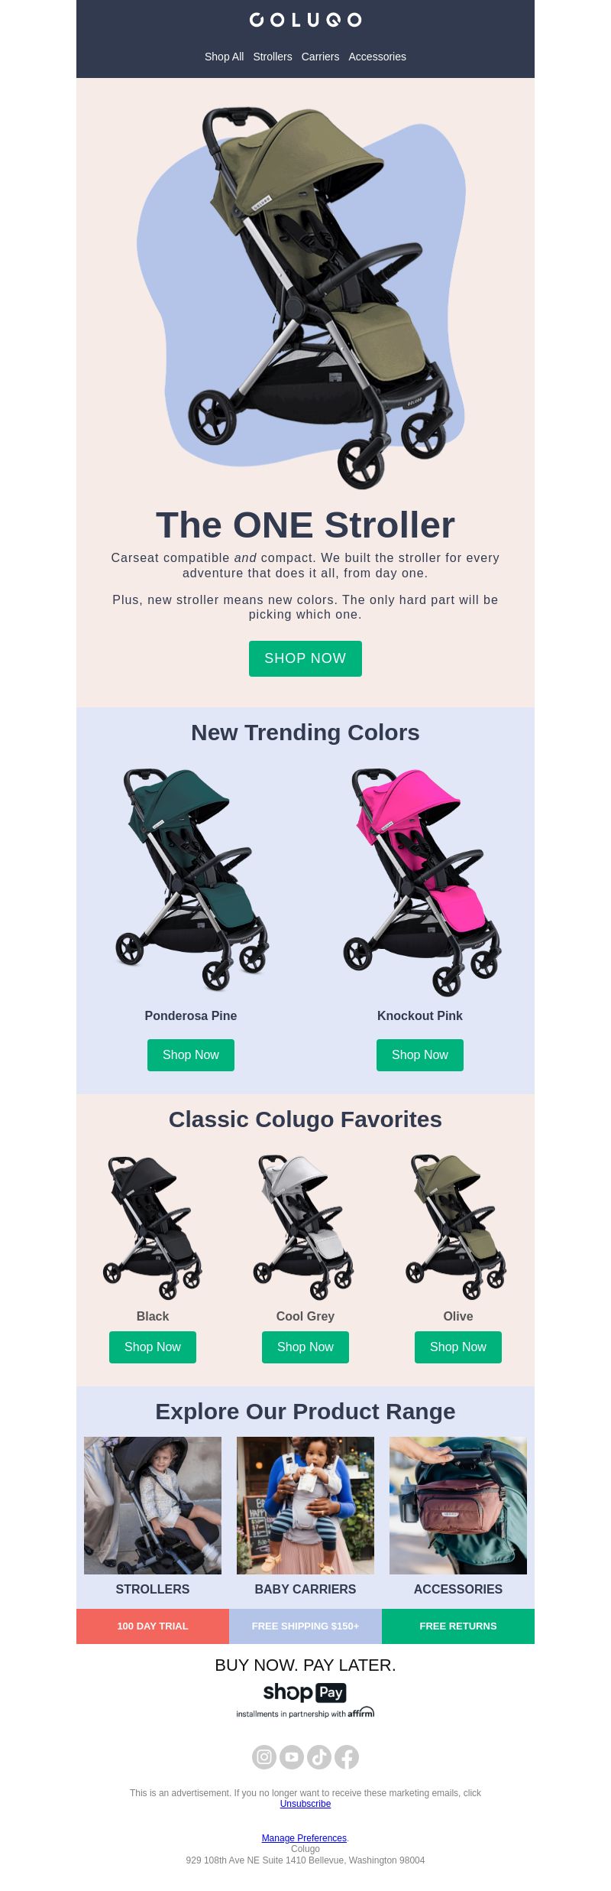611x1891 pixels.
Task: Shop Now for Ponderosa Pine stroller
Action: pyautogui.click(x=191, y=1055)
